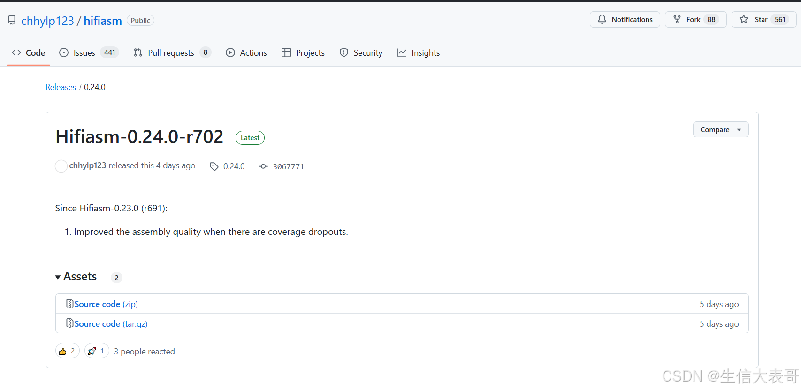Viewport: 801px width, 390px height.
Task: Go back to Releases breadcrumb link
Action: pyautogui.click(x=61, y=87)
